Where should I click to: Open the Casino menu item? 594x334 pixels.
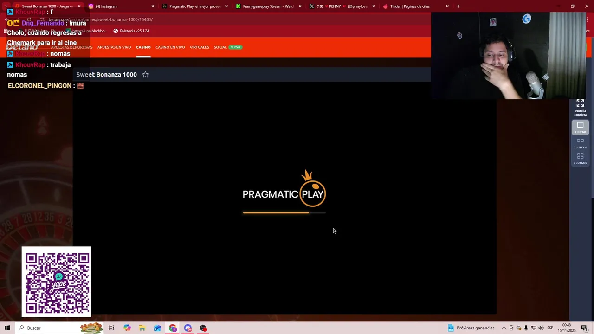[143, 47]
